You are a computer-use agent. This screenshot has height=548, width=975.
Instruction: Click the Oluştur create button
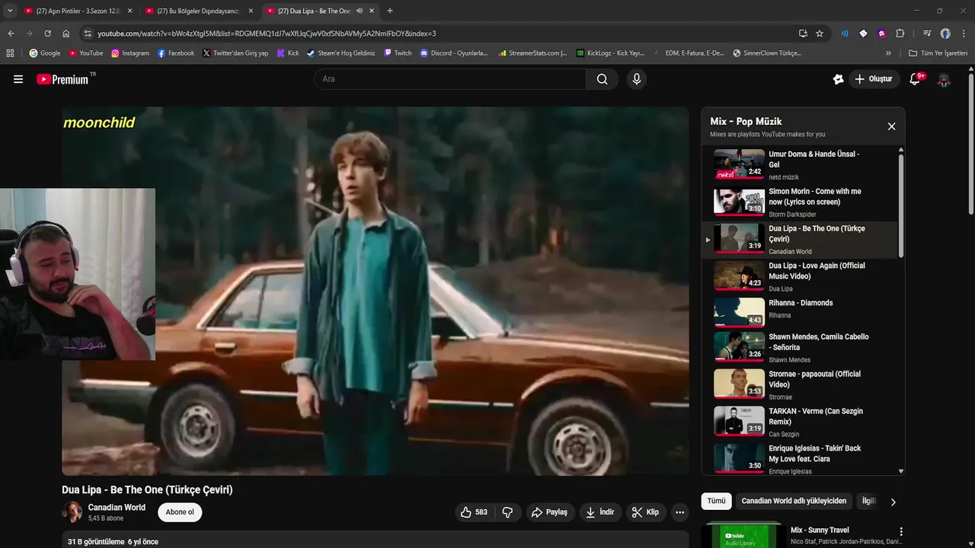tap(874, 79)
